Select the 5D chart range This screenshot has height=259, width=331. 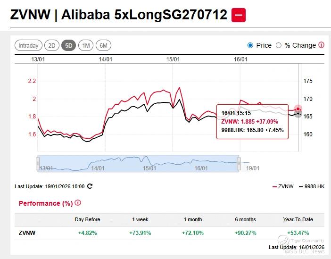coord(69,46)
